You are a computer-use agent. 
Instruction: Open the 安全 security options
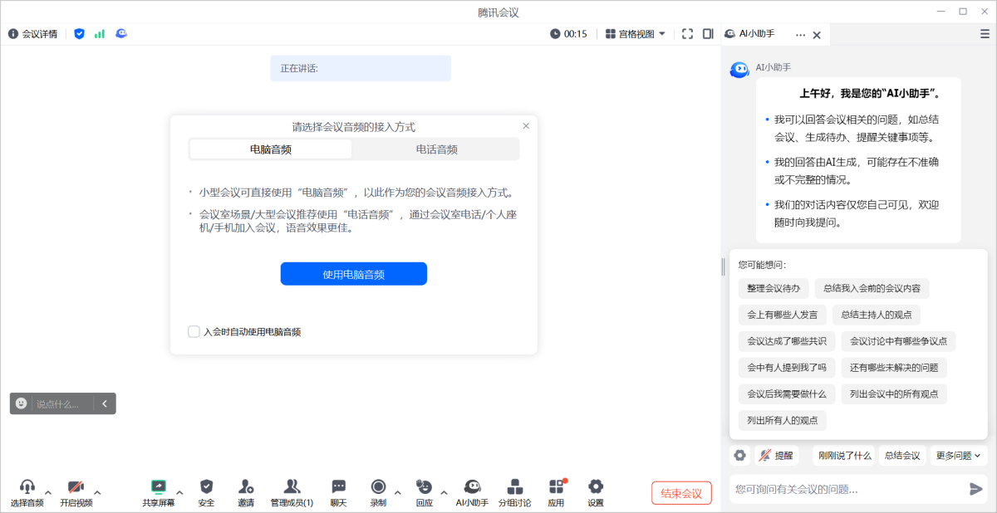pos(206,491)
